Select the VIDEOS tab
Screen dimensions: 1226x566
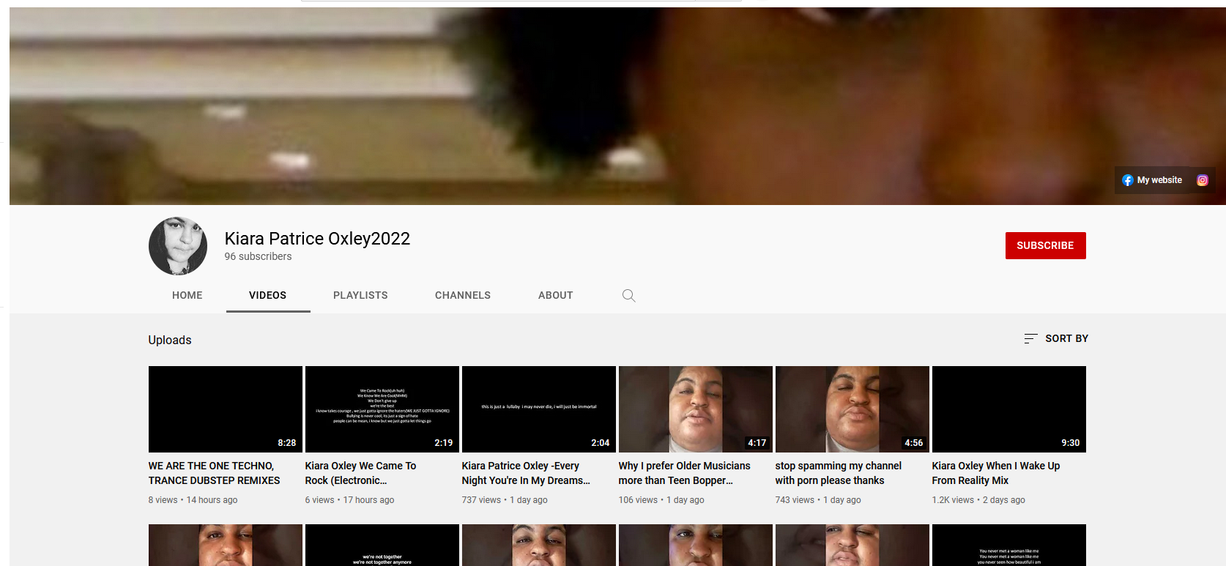click(268, 295)
